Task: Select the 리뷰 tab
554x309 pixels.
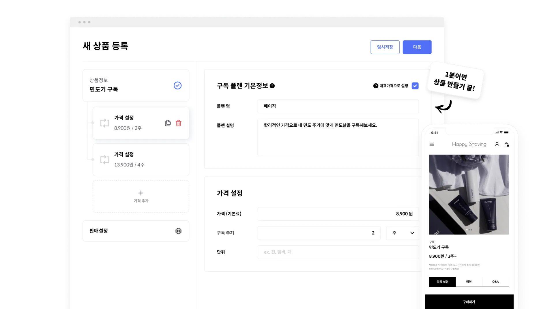Action: tap(469, 282)
